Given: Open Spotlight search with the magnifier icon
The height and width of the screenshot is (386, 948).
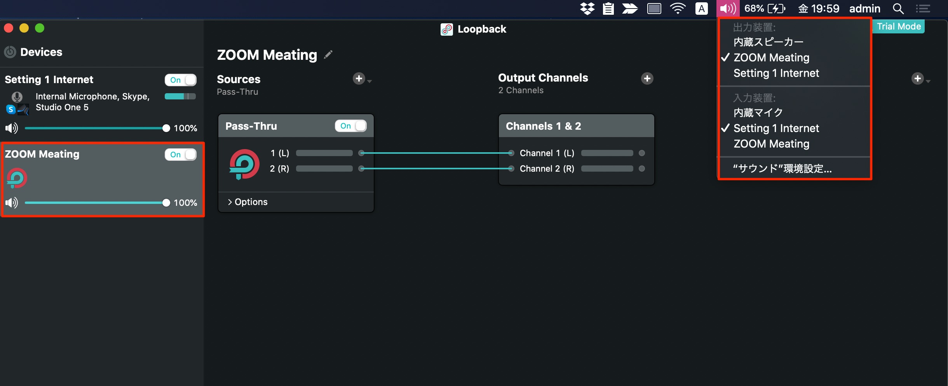Looking at the screenshot, I should pos(898,9).
